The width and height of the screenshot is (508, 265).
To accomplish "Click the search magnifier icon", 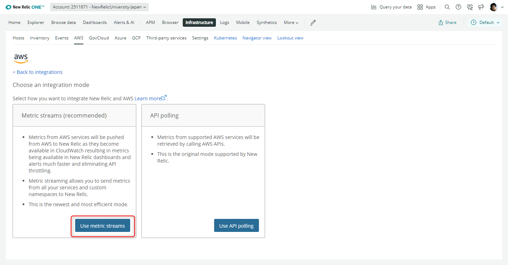I will 447,7.
